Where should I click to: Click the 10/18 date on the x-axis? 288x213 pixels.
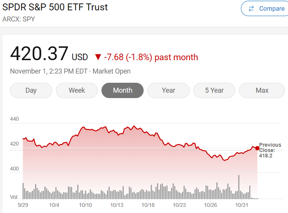[148, 205]
